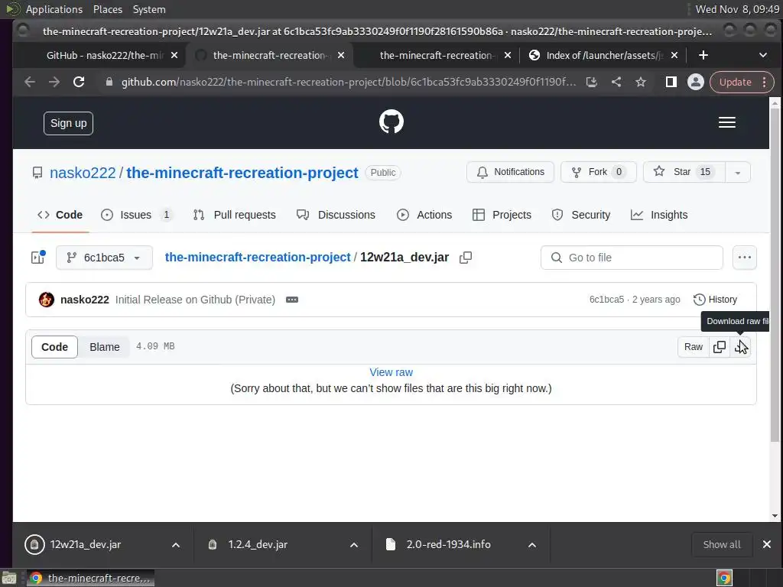Open the-minecraft-recreation-project repository title link
Image resolution: width=783 pixels, height=587 pixels.
242,173
